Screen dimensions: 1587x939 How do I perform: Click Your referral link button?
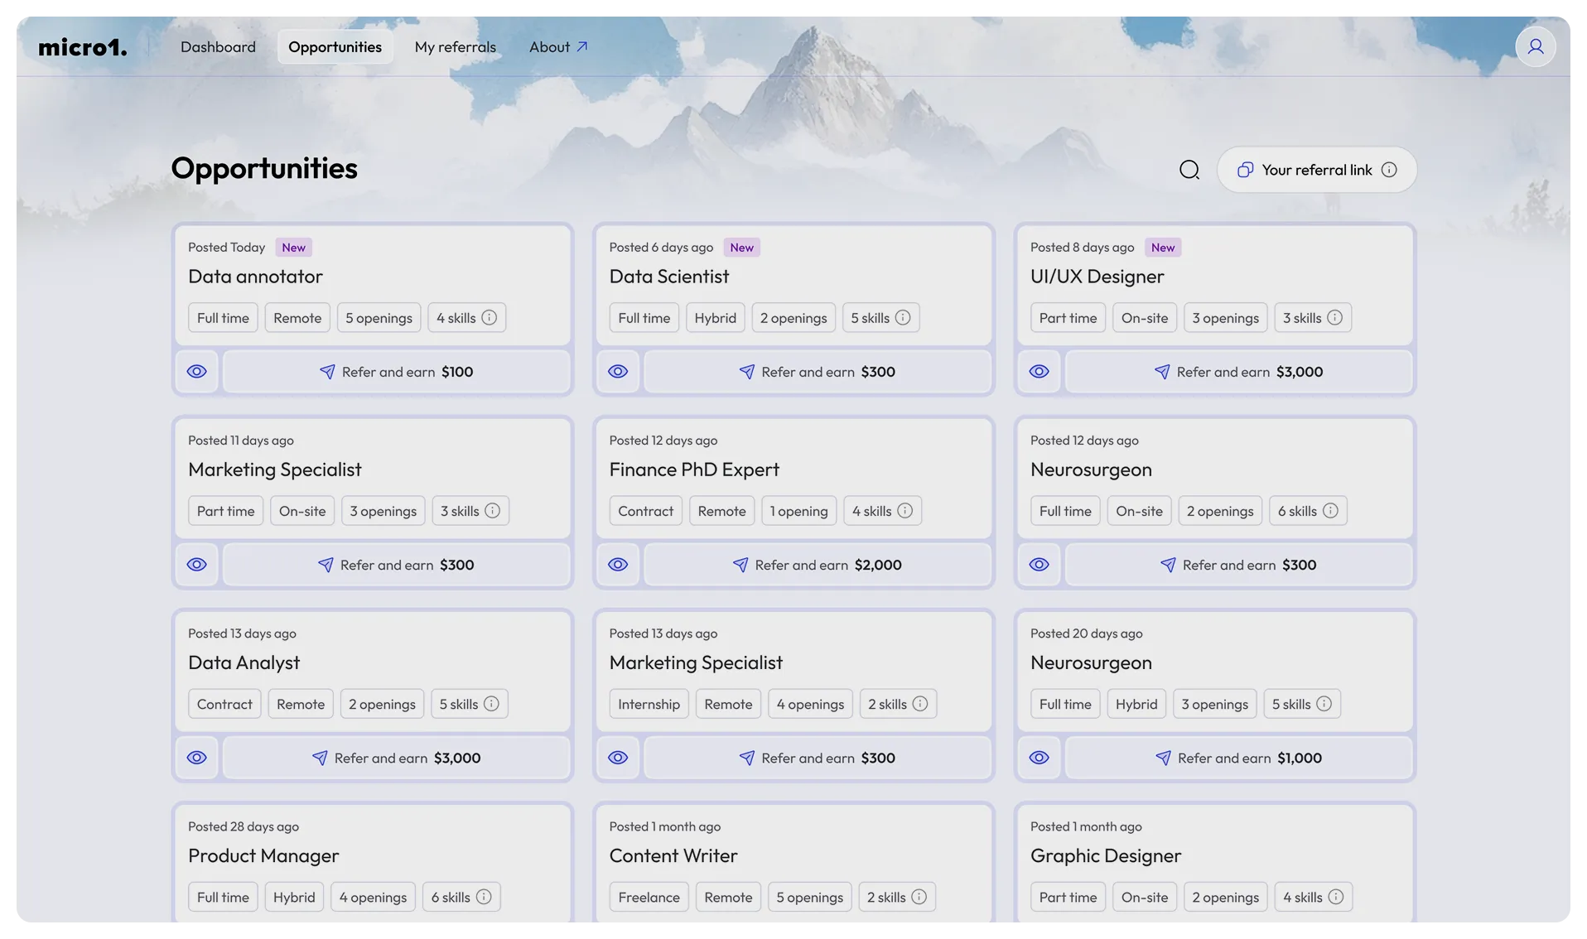point(1316,169)
